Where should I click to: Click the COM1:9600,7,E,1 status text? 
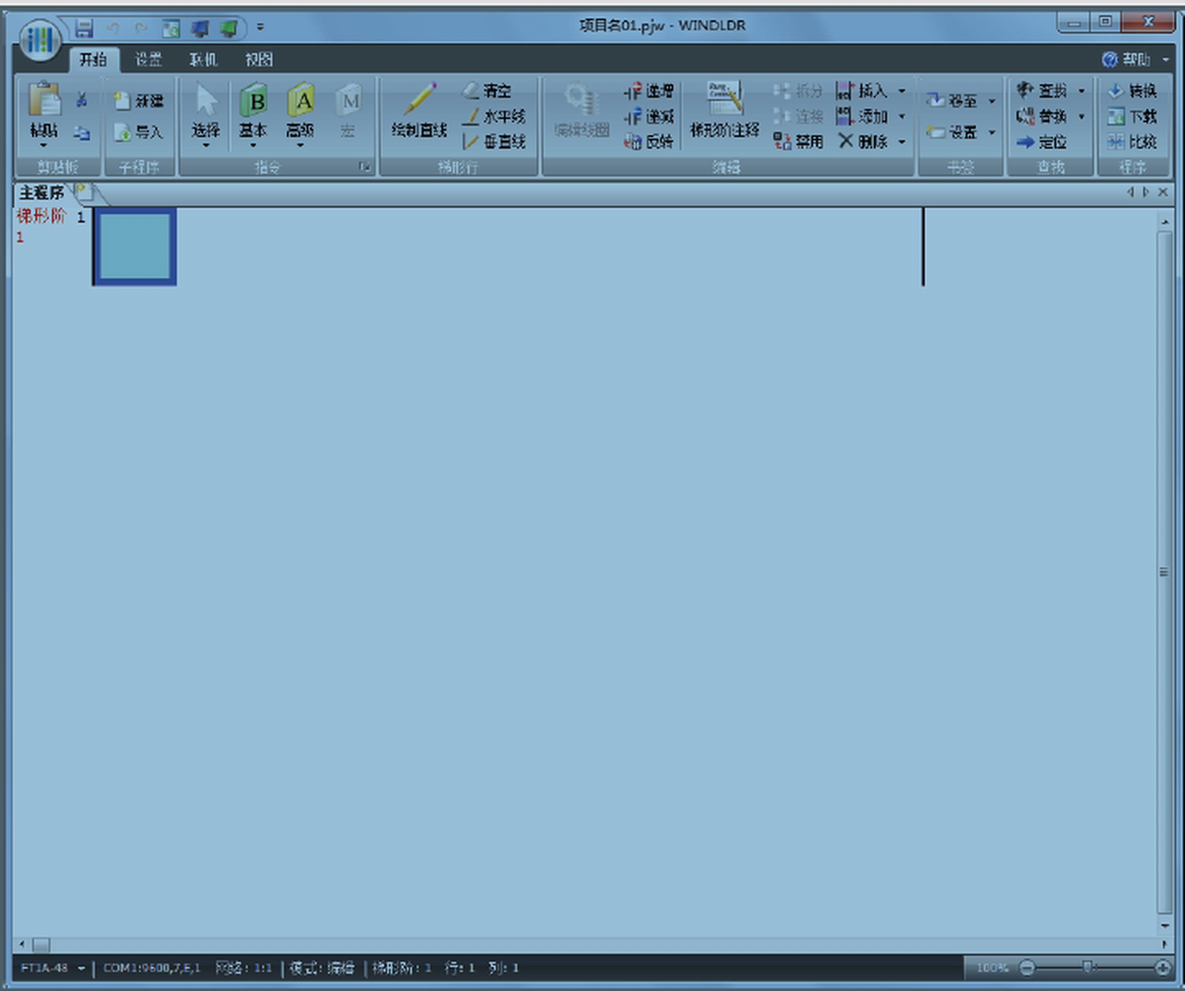(x=152, y=968)
